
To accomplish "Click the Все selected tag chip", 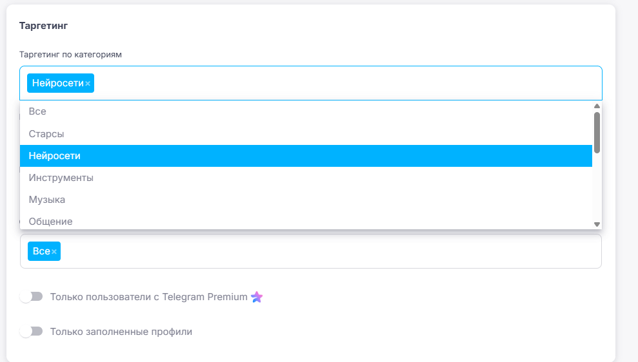I will pyautogui.click(x=40, y=251).
